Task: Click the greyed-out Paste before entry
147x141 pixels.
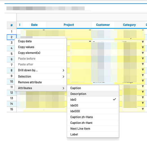Action: (x=41, y=59)
